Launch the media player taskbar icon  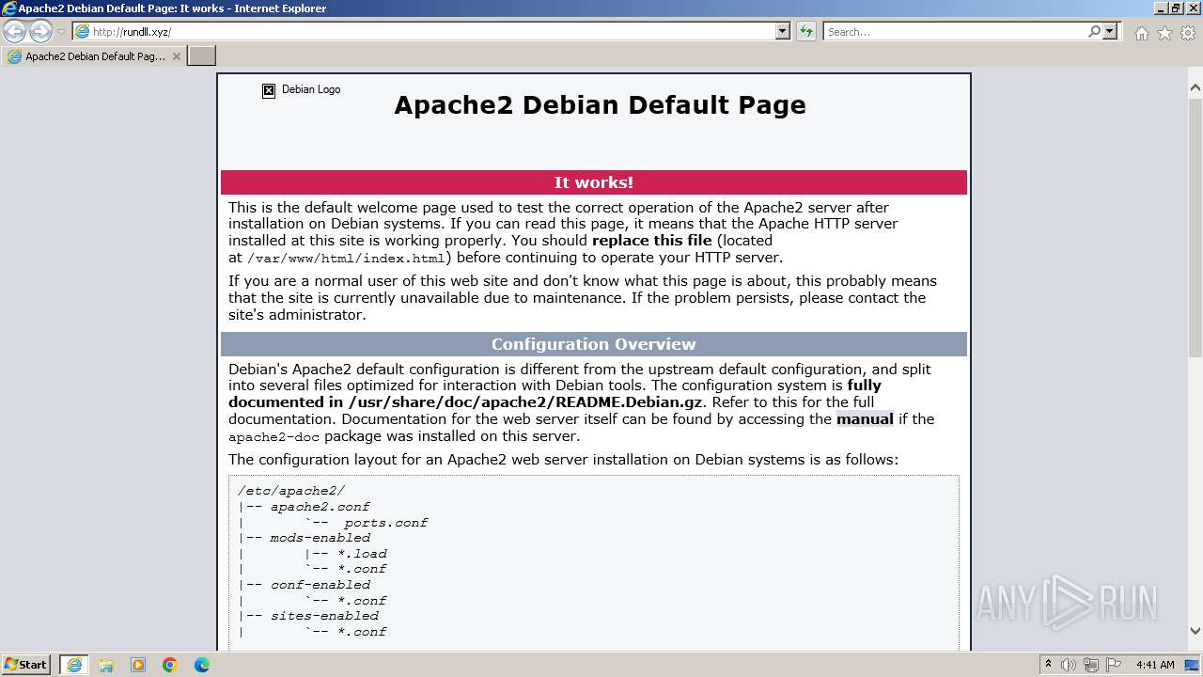coord(138,665)
